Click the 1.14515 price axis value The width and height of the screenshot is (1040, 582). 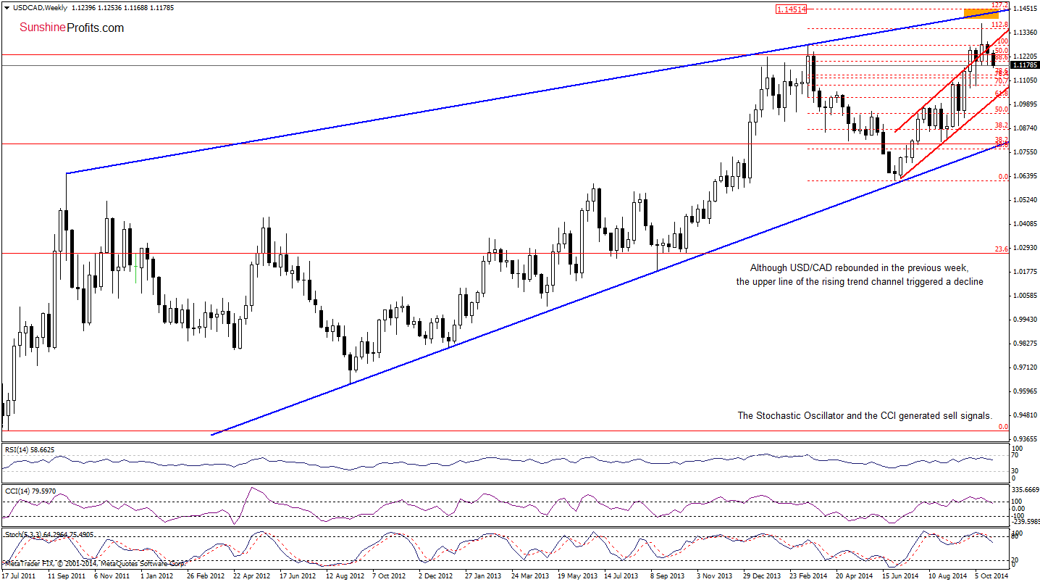[1026, 9]
